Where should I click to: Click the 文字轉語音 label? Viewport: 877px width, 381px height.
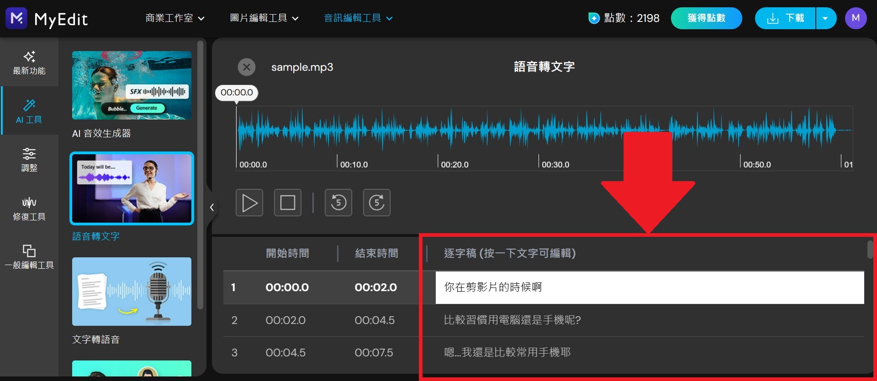pos(96,339)
